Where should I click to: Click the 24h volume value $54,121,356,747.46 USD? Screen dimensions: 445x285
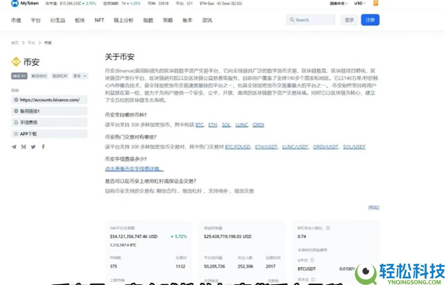(x=133, y=236)
